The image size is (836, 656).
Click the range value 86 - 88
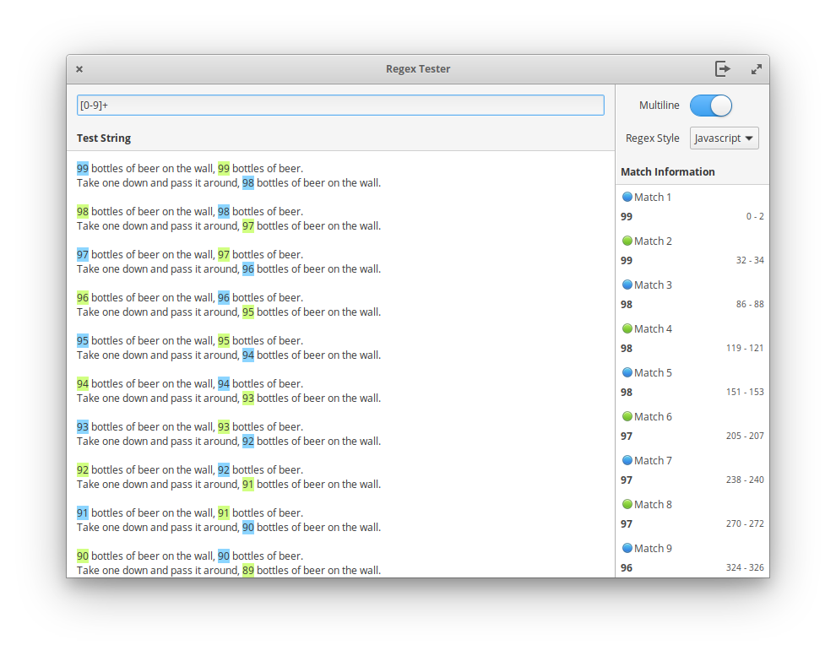(750, 304)
